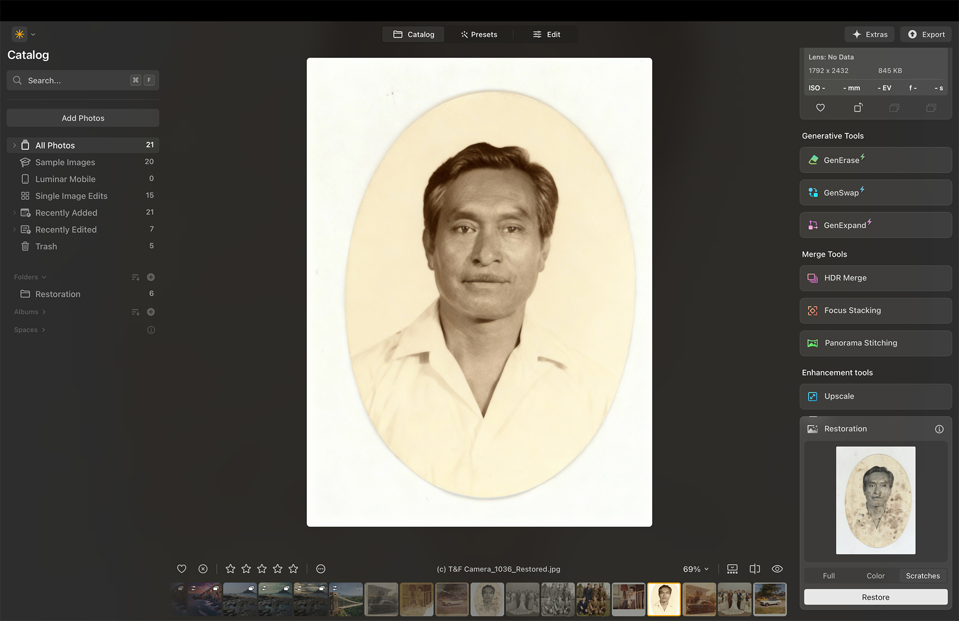Switch to the Presets tab
The width and height of the screenshot is (959, 621).
pos(479,35)
